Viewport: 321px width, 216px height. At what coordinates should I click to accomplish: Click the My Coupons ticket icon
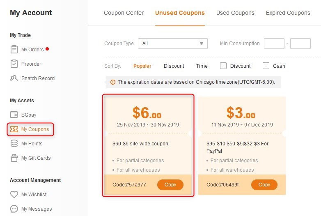(x=14, y=129)
